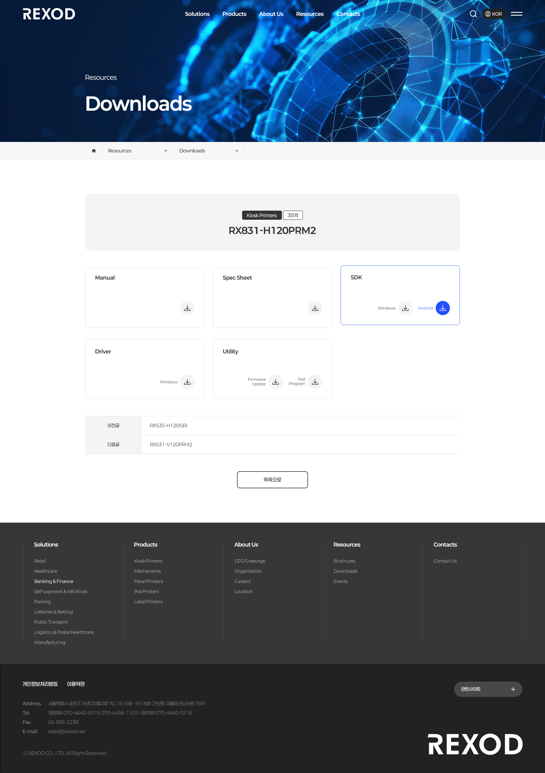Open Lotteries & Betting footer link
Image resolution: width=545 pixels, height=773 pixels.
53,612
